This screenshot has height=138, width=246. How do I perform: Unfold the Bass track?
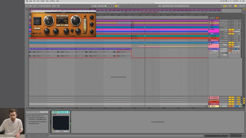(x=209, y=25)
